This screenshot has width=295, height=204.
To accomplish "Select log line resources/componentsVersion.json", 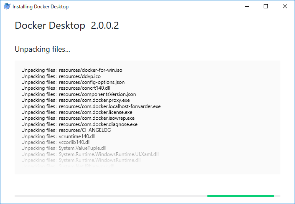I will pos(79,94).
